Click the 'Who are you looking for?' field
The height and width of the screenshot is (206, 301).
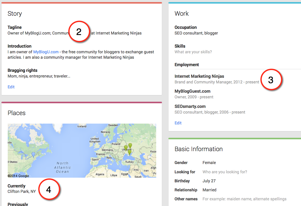point(225,172)
